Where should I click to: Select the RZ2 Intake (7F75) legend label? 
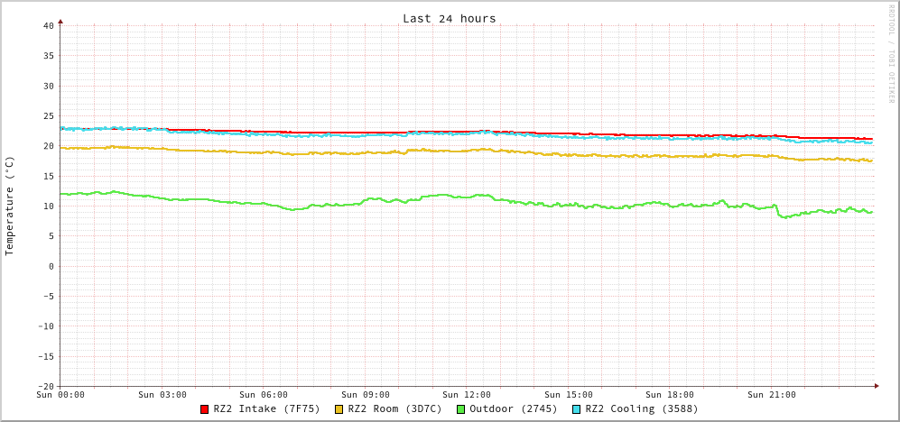click(266, 408)
